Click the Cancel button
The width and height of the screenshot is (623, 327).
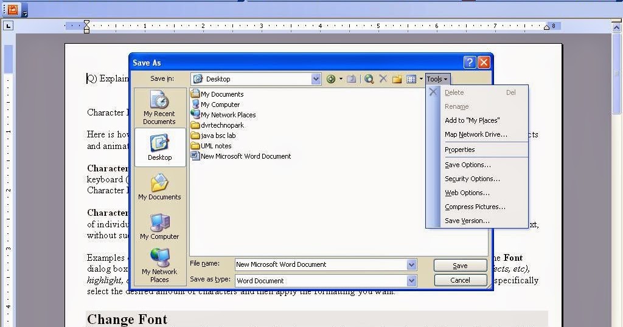coord(460,280)
